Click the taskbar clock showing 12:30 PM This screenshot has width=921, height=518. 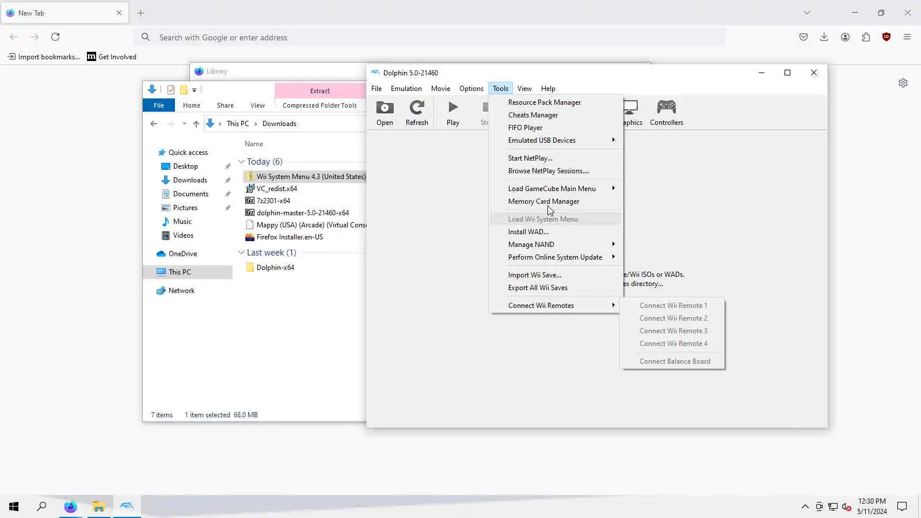871,506
